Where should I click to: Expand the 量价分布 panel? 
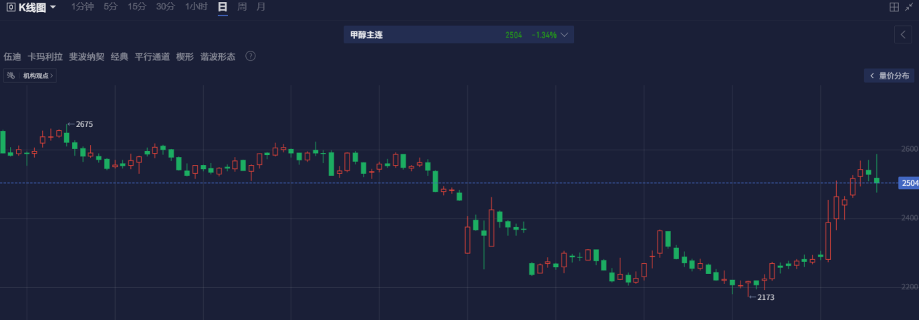[889, 75]
